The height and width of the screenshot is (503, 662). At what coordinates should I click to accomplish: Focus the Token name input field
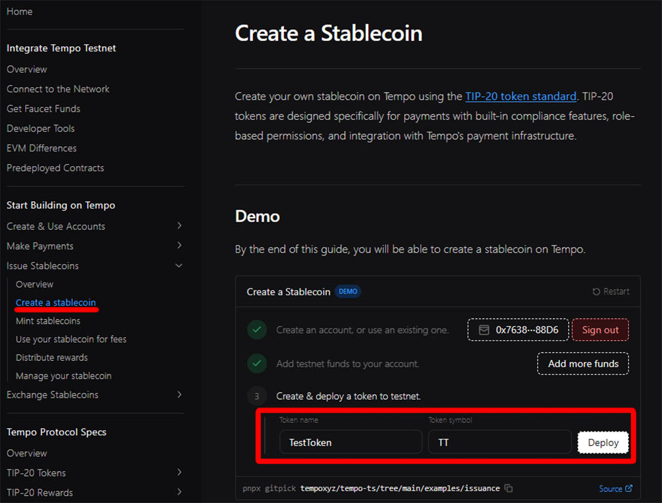click(351, 442)
